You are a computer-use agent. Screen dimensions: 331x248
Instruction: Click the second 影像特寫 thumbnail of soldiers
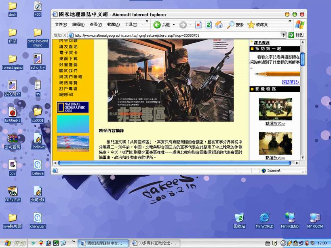coord(276,143)
